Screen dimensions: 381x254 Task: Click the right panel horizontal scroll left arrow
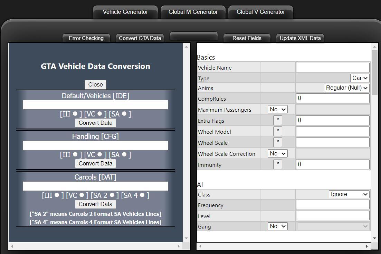tap(200, 246)
